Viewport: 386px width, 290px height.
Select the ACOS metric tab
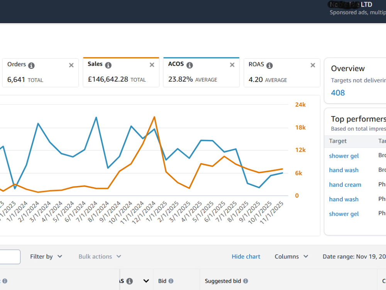pos(201,72)
